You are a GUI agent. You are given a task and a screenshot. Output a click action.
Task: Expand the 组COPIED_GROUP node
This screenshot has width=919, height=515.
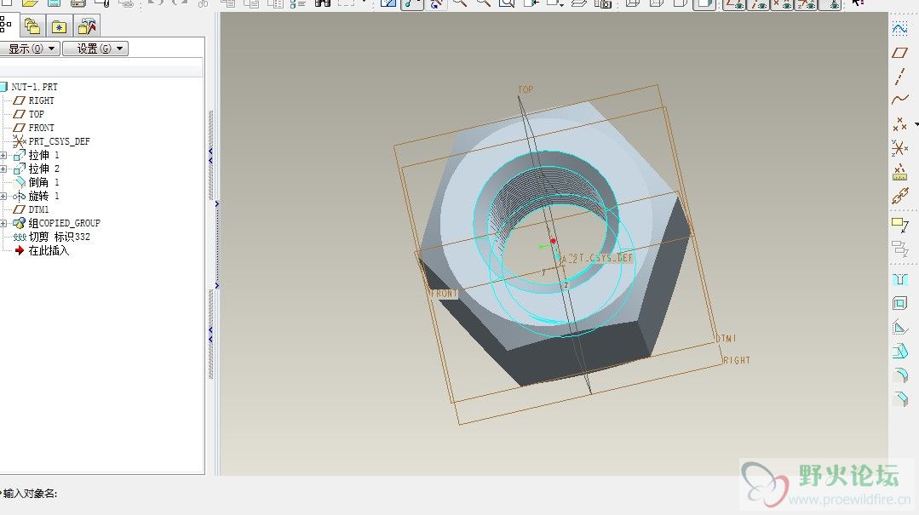pyautogui.click(x=3, y=223)
